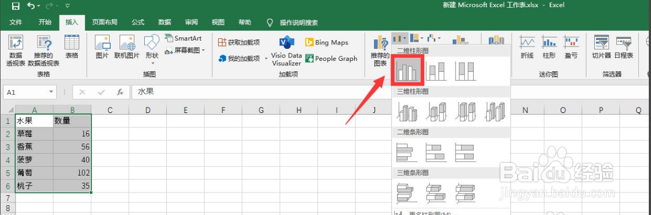
Task: Choose the 3D clustered column chart
Action: (x=408, y=111)
